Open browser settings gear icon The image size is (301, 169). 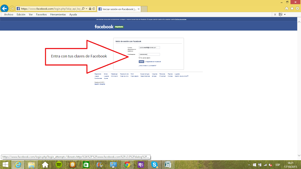(297, 8)
